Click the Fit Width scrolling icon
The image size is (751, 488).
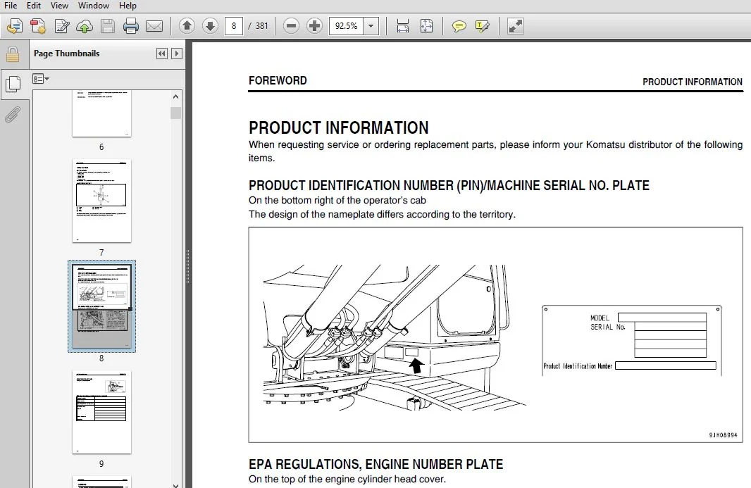tap(403, 26)
